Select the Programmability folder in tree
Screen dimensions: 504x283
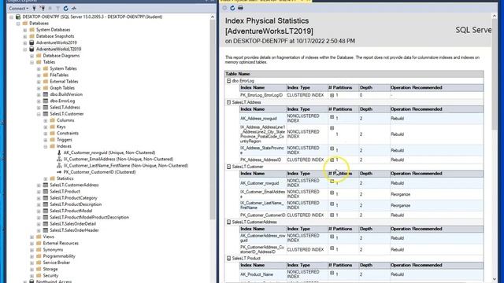[x=59, y=256]
